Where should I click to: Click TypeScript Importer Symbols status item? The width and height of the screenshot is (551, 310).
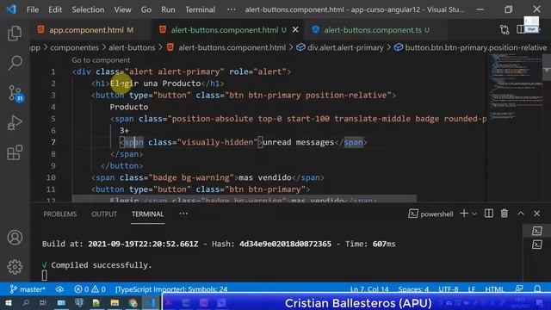pos(171,289)
